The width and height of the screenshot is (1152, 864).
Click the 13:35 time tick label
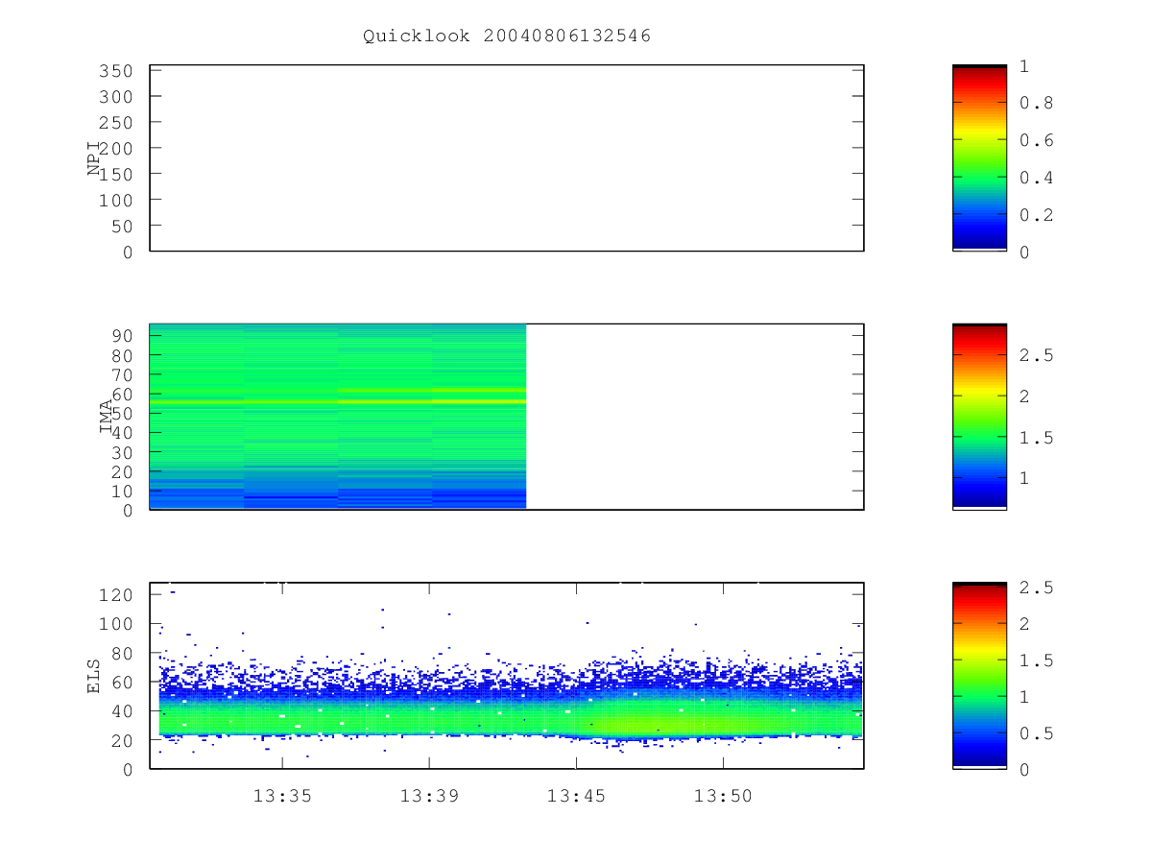[281, 796]
